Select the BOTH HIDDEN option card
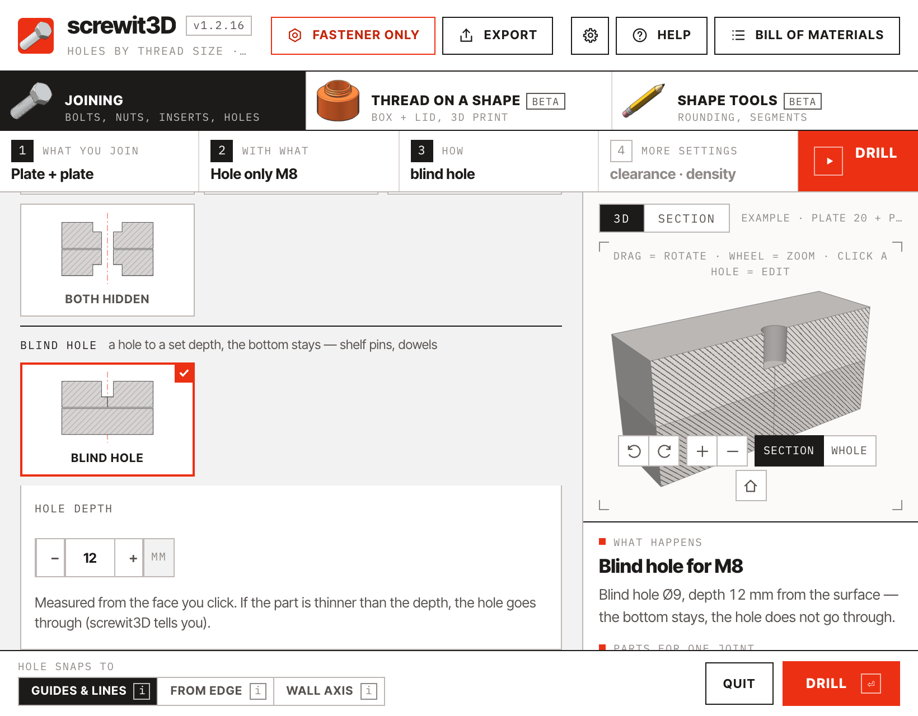This screenshot has height=716, width=918. 107,260
